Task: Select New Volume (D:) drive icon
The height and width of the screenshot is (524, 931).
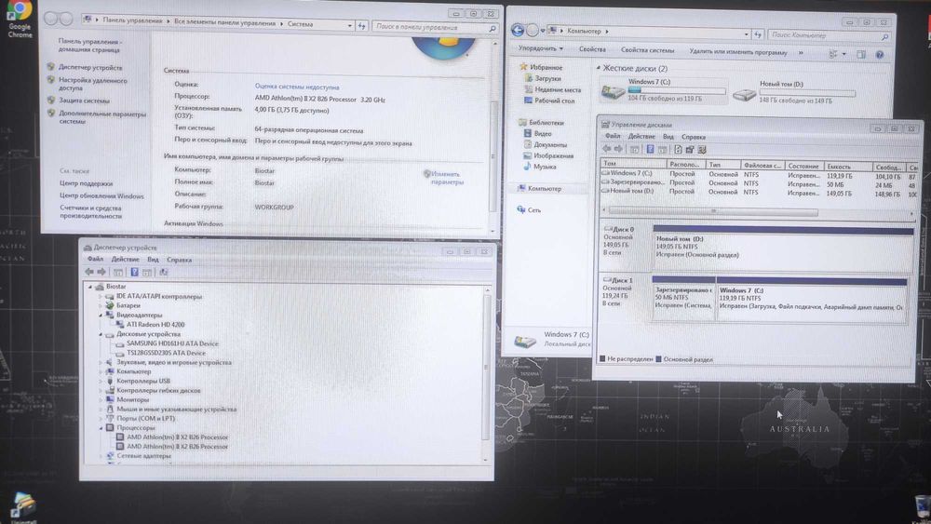Action: point(744,94)
